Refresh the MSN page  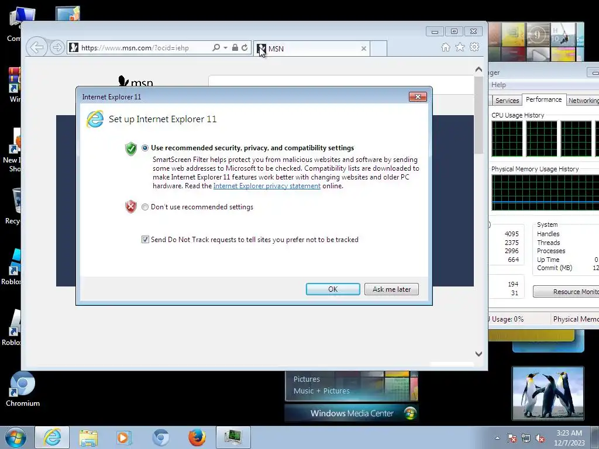point(245,48)
